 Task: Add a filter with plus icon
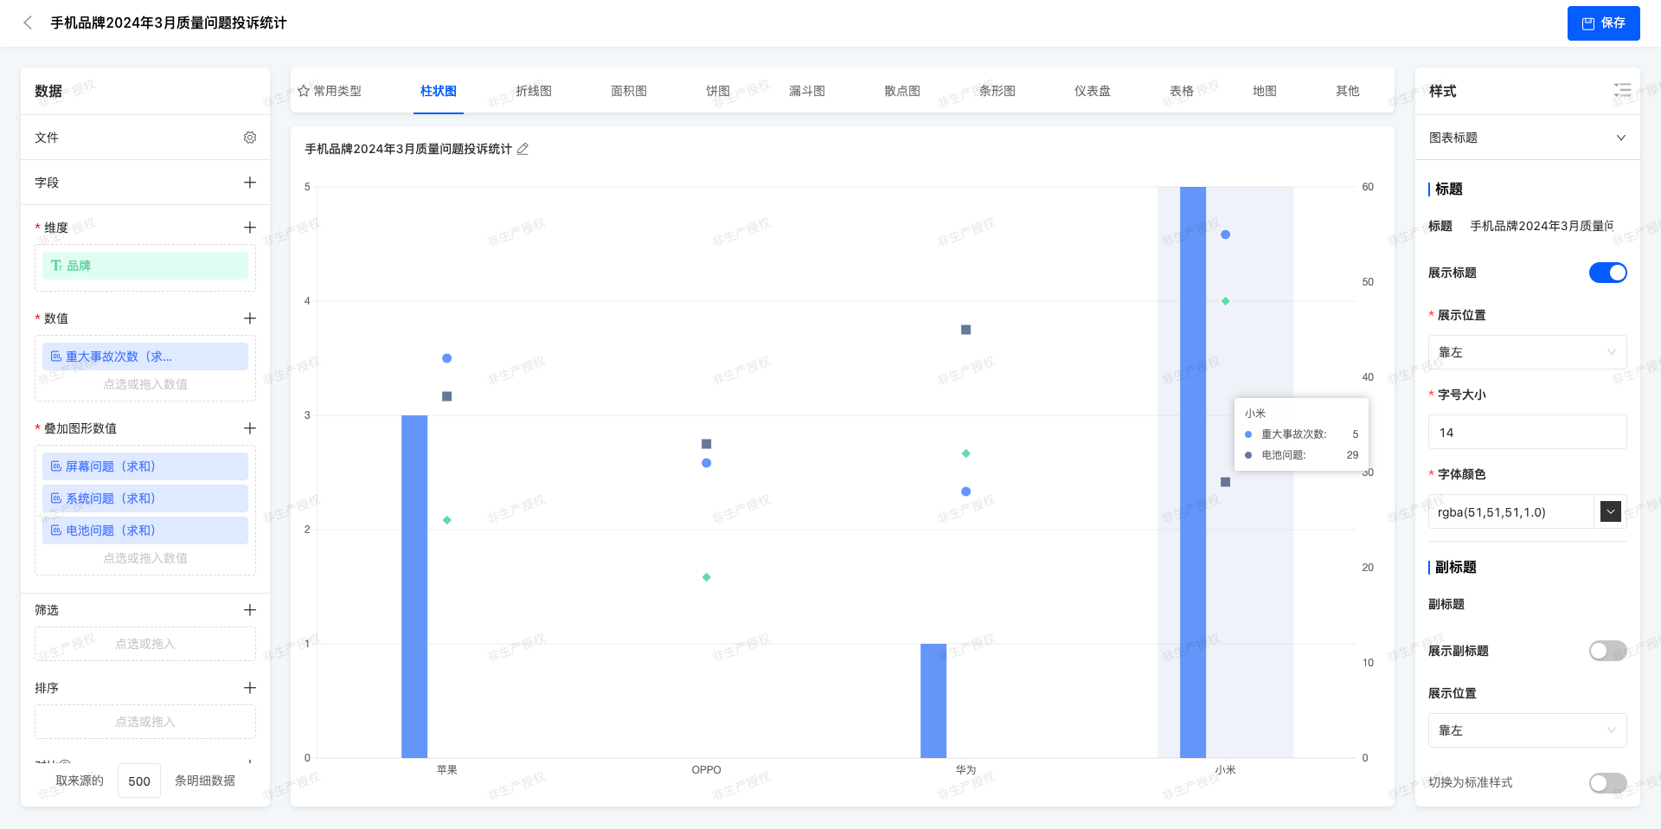tap(250, 610)
